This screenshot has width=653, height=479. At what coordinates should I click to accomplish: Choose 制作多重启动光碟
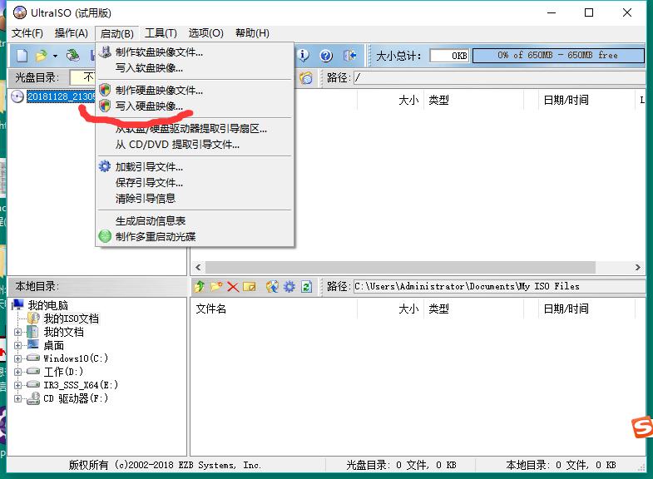click(x=195, y=237)
